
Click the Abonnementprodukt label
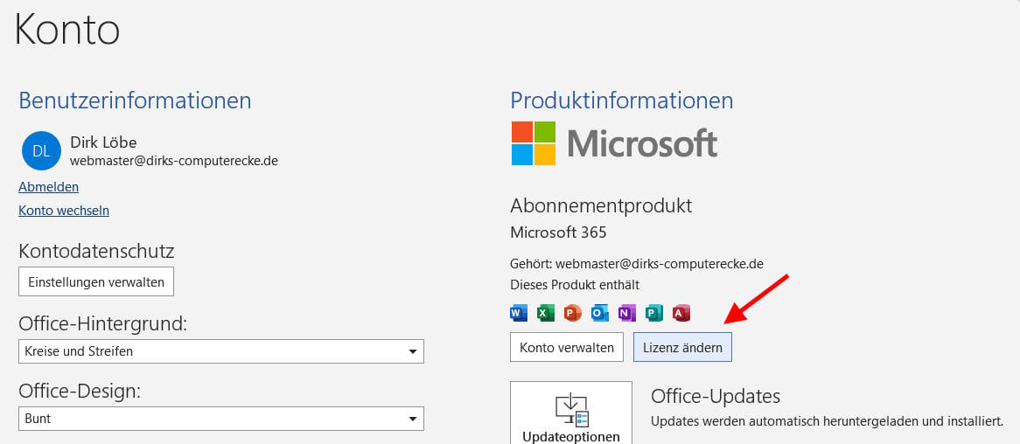click(x=601, y=206)
